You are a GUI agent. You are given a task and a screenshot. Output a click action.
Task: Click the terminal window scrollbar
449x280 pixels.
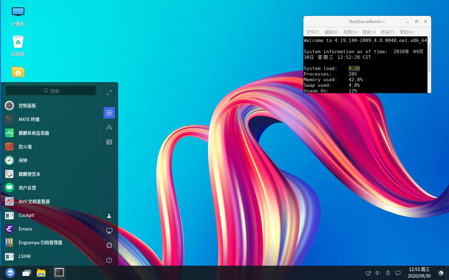click(429, 58)
